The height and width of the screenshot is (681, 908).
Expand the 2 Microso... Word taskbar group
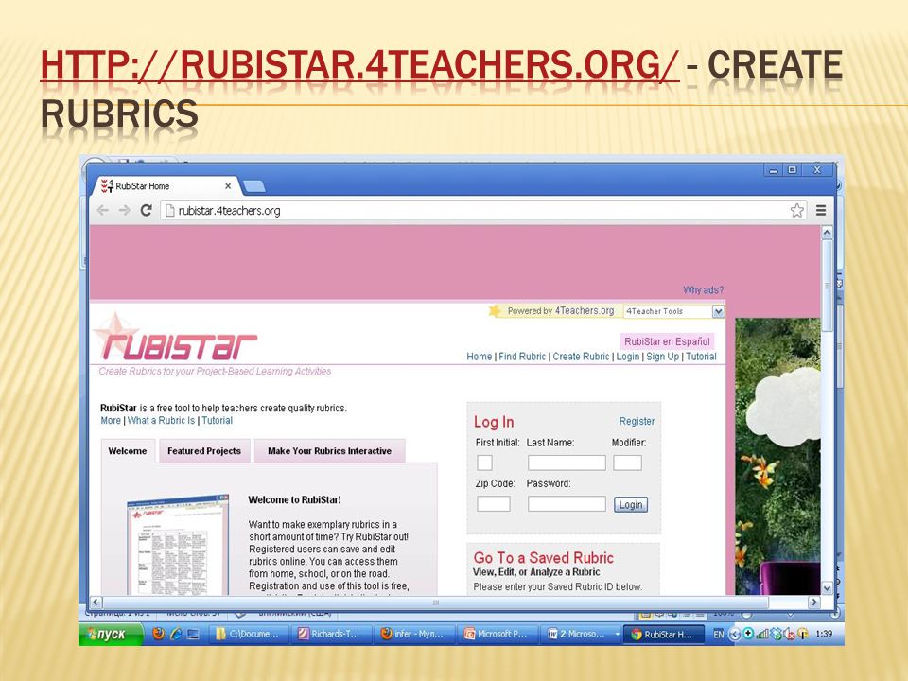[580, 634]
